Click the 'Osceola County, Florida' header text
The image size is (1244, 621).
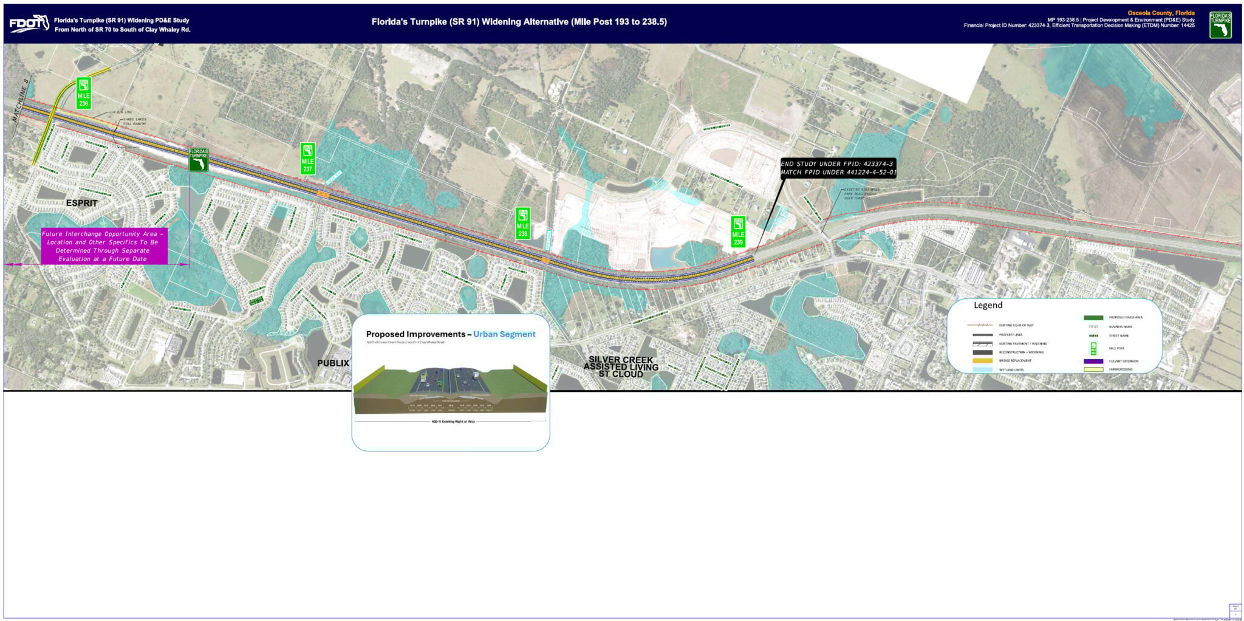[x=1161, y=13]
